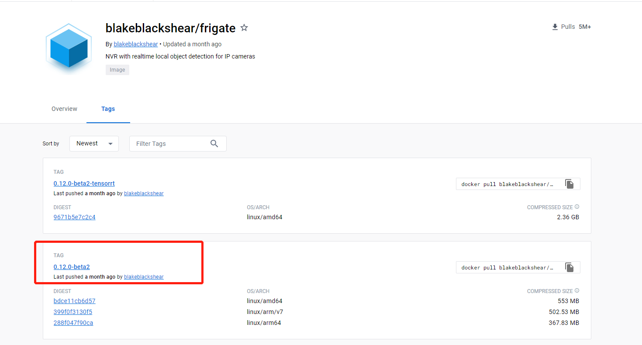The image size is (642, 345).
Task: Open the 0.12.0-beta2 tag page
Action: [71, 266]
